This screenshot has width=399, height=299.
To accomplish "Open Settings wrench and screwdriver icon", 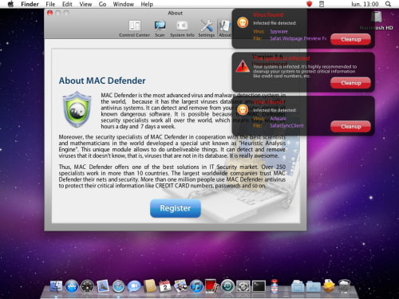I will pos(207,29).
